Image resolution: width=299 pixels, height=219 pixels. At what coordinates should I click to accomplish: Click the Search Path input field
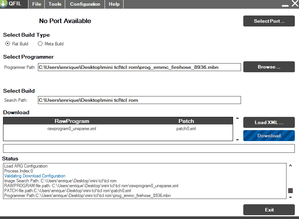point(139,100)
